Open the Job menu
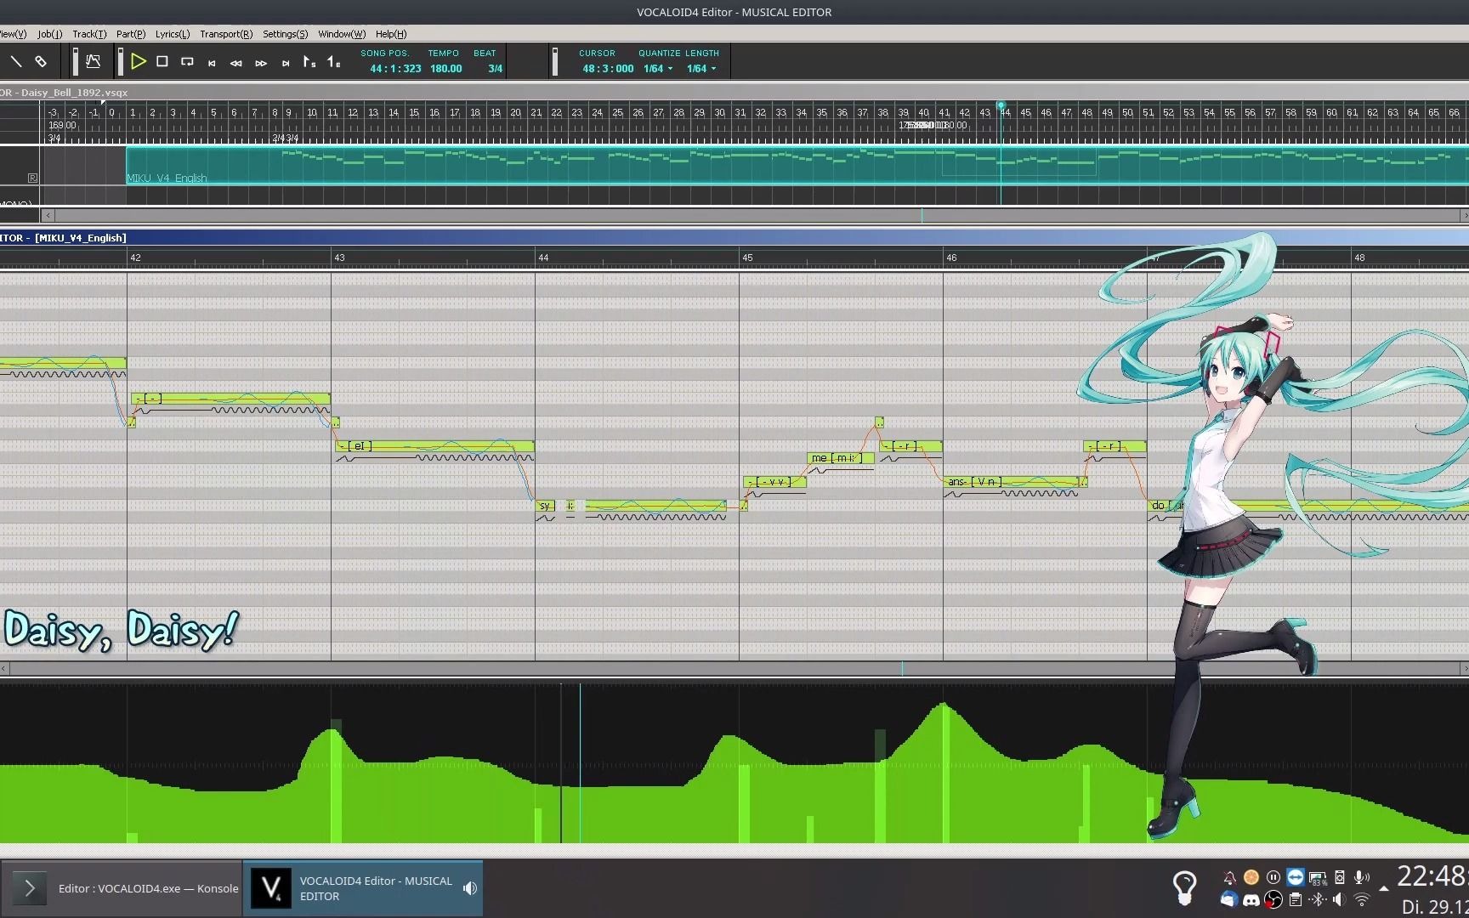This screenshot has height=918, width=1469. [50, 34]
